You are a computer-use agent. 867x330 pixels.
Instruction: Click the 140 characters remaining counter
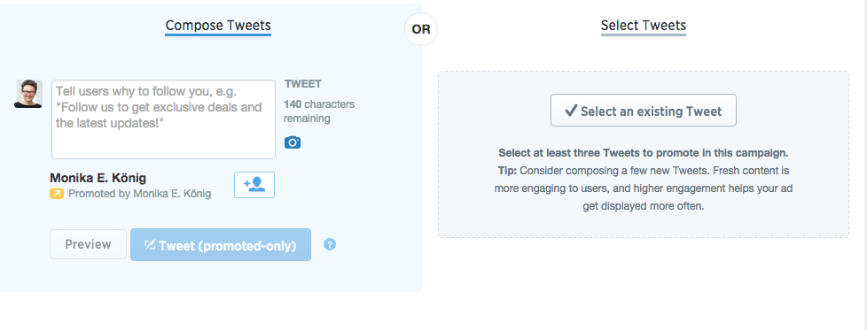[319, 111]
